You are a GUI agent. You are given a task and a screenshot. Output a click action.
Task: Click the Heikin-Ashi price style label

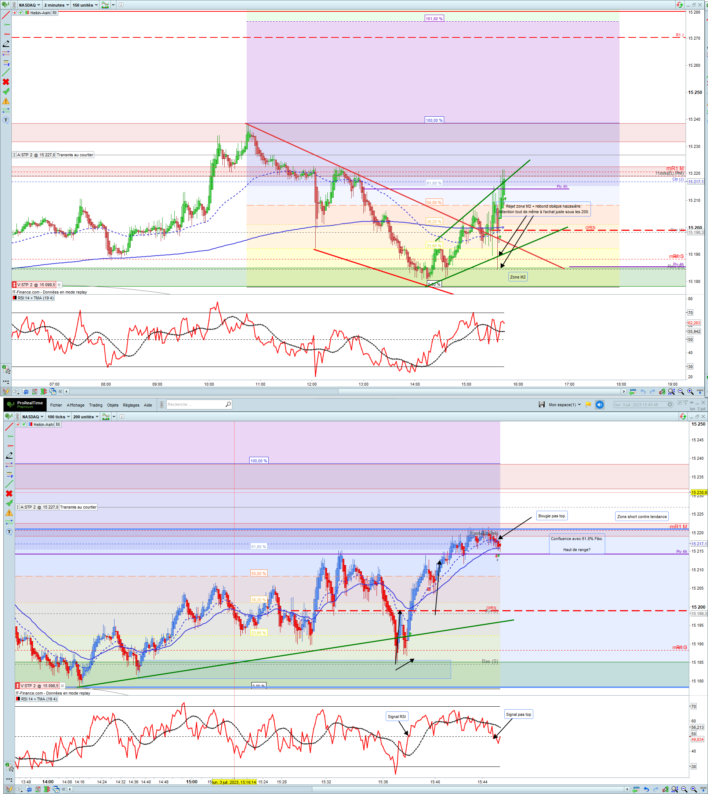coord(40,13)
